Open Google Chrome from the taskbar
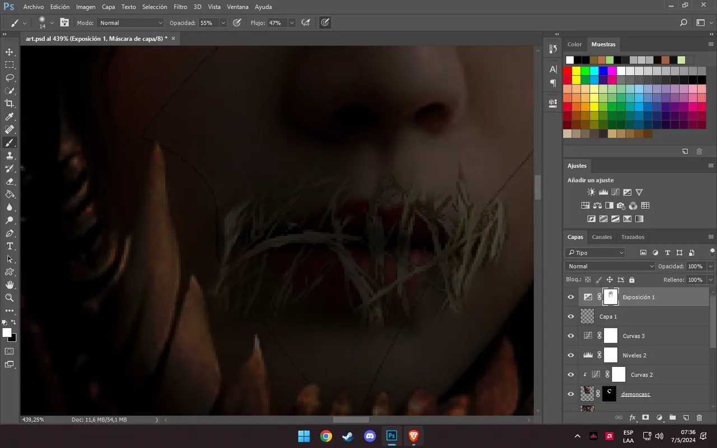The image size is (717, 448). [326, 436]
